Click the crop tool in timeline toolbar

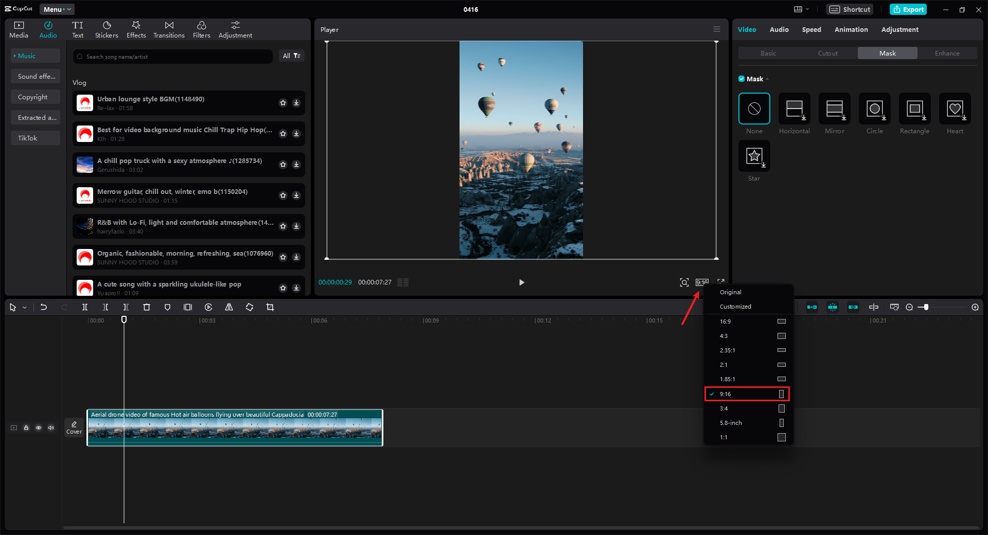pos(270,307)
